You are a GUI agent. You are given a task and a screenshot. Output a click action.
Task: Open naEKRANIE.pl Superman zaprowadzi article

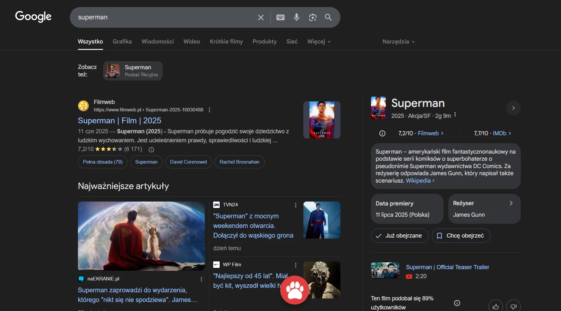click(138, 295)
